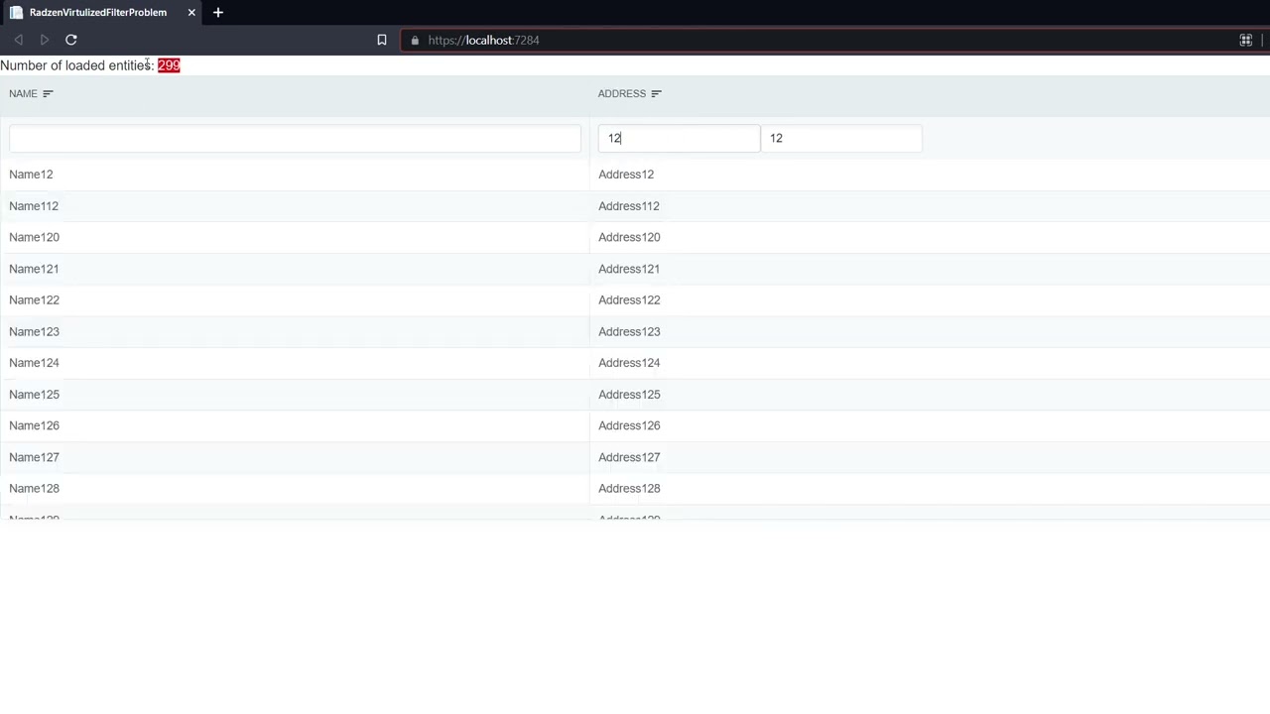1270x714 pixels.
Task: Reload the page with the refresh icon
Action: coord(70,40)
